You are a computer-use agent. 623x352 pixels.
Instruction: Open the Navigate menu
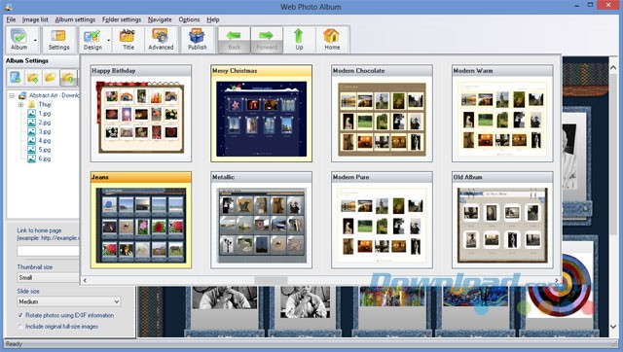point(160,19)
